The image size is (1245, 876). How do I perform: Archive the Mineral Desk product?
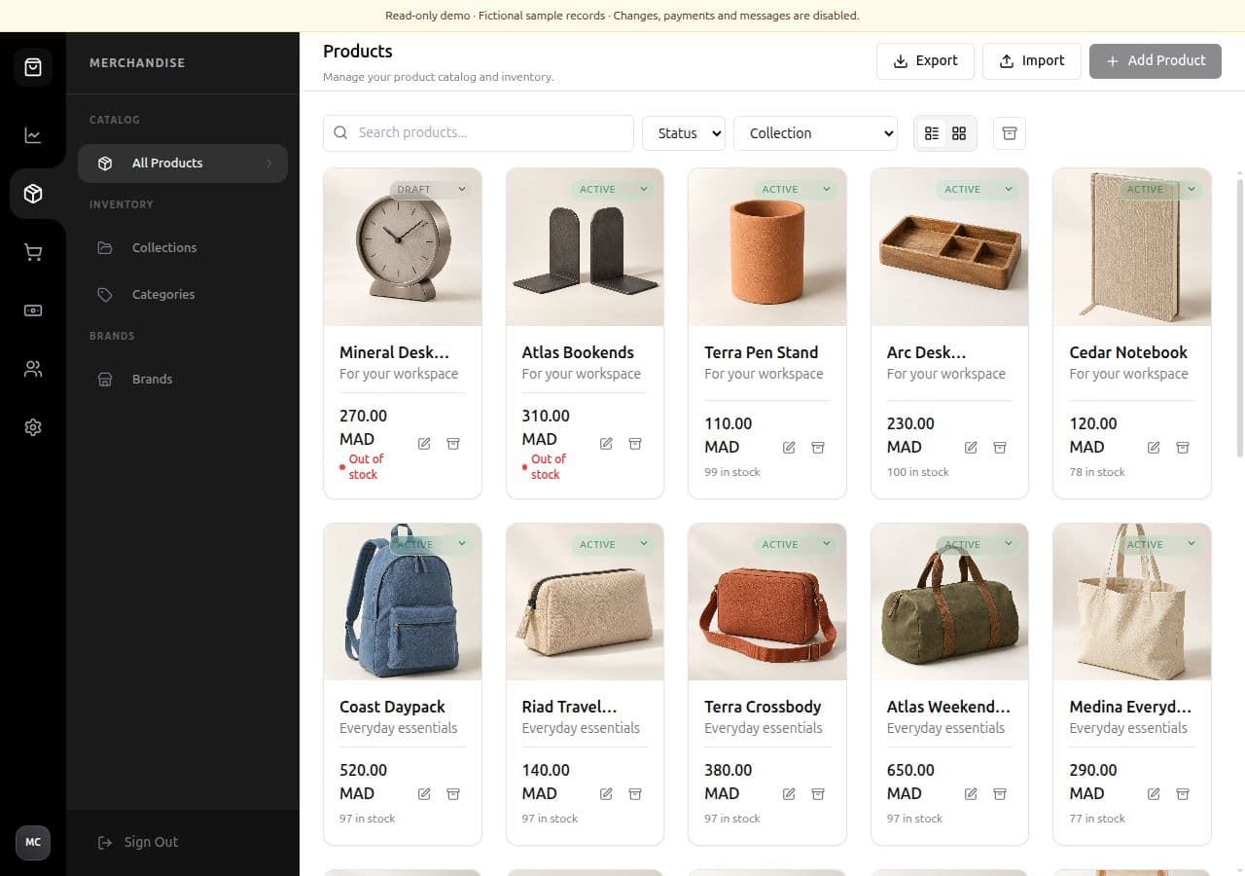(453, 444)
